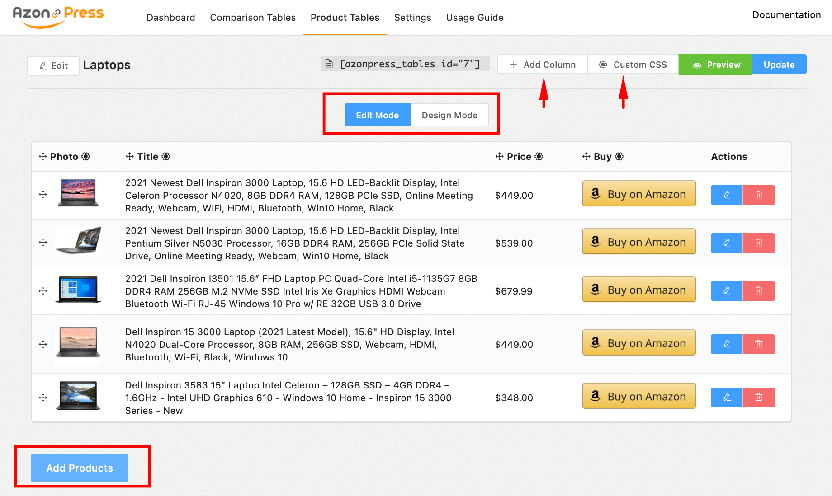832x496 pixels.
Task: Click the Laptops table title
Action: tap(107, 65)
